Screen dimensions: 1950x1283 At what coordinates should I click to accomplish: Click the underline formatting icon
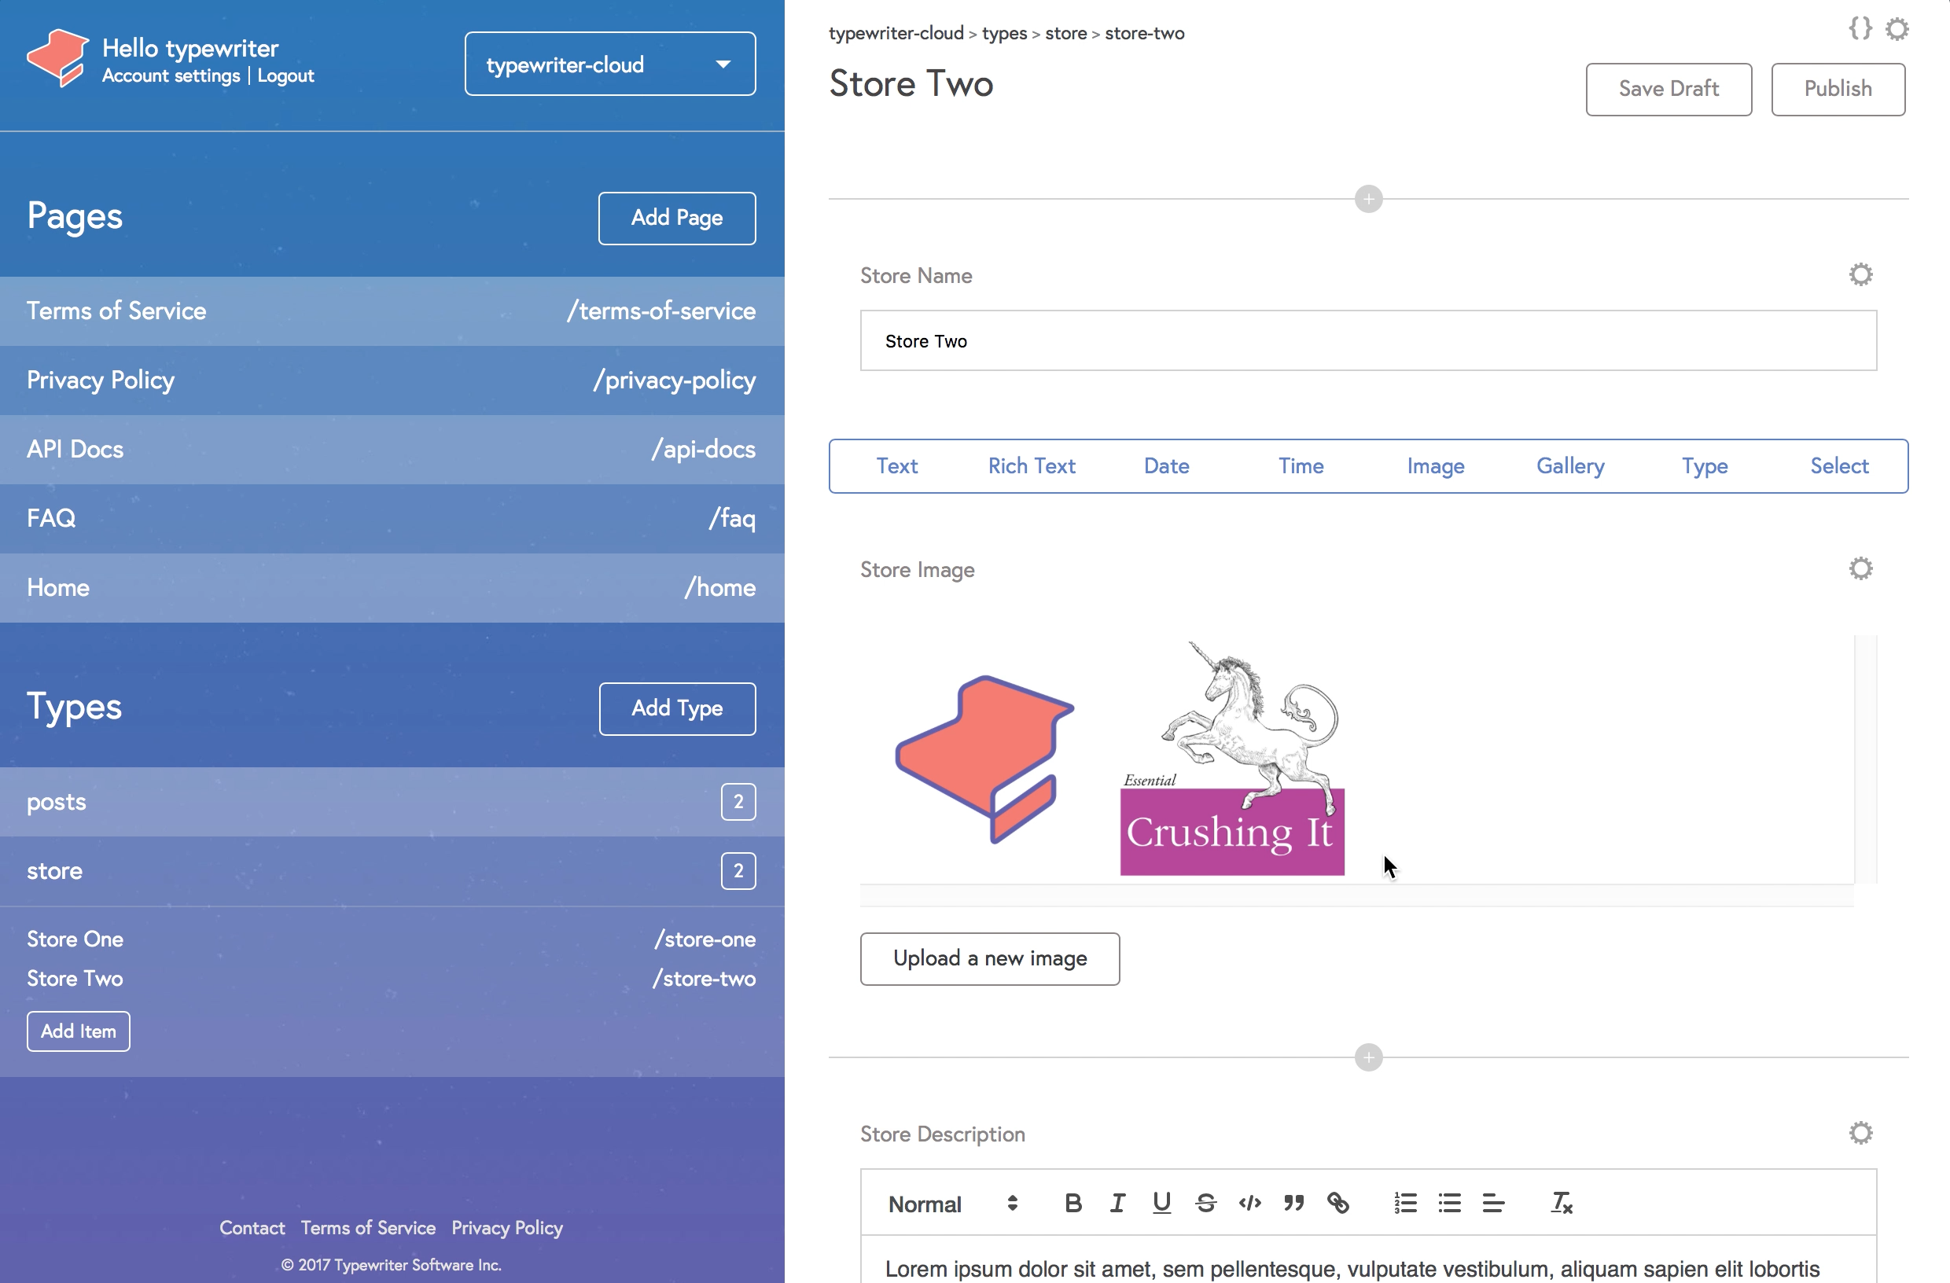point(1161,1203)
